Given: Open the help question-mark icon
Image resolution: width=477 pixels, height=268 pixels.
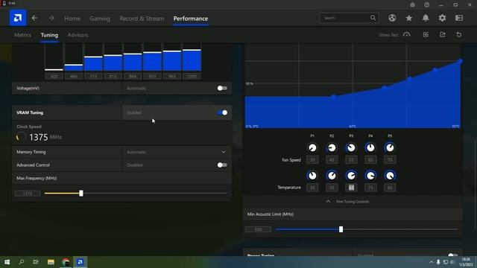Looking at the screenshot, I should click(x=427, y=4).
